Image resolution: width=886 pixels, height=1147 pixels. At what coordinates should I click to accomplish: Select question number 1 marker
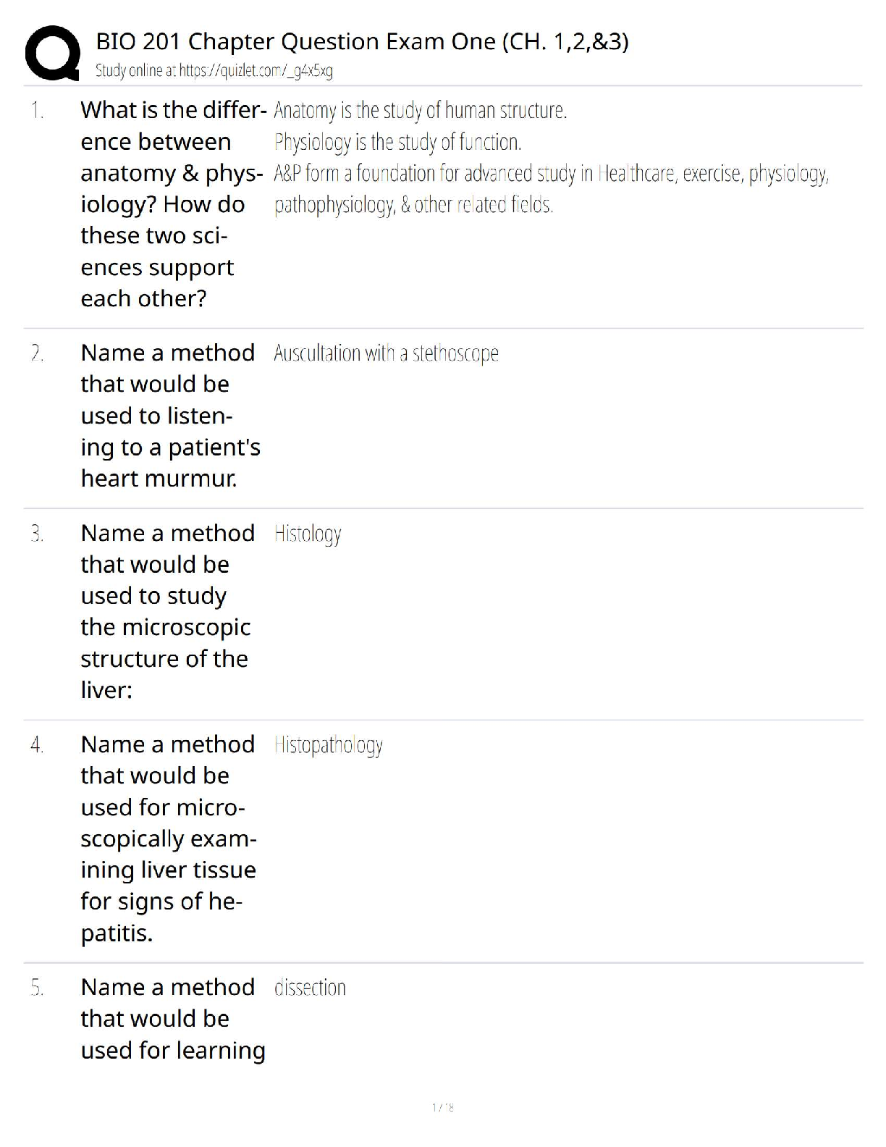[x=37, y=111]
